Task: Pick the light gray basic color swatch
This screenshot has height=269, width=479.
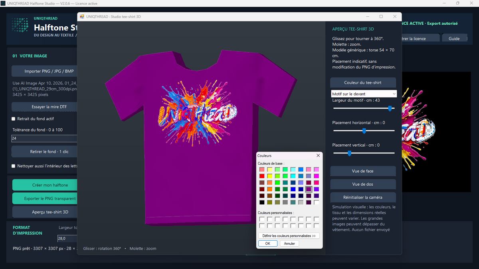Action: point(301,202)
